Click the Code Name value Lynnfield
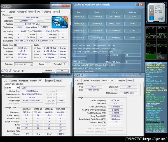The image size is (168, 142). coord(24,21)
